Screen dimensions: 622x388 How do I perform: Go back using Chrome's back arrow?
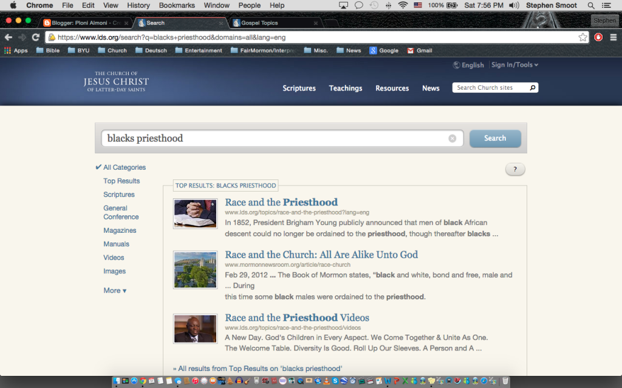(9, 37)
